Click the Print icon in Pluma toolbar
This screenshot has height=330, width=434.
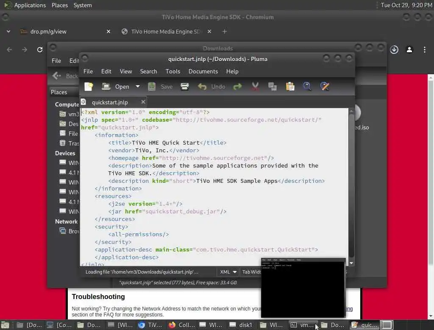coord(185,87)
